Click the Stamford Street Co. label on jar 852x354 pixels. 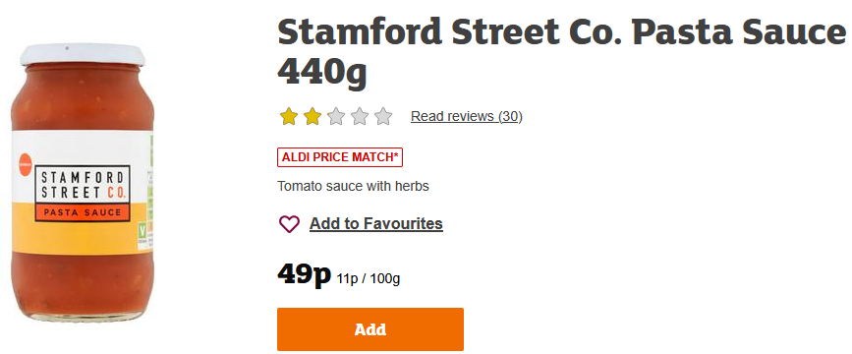click(83, 185)
